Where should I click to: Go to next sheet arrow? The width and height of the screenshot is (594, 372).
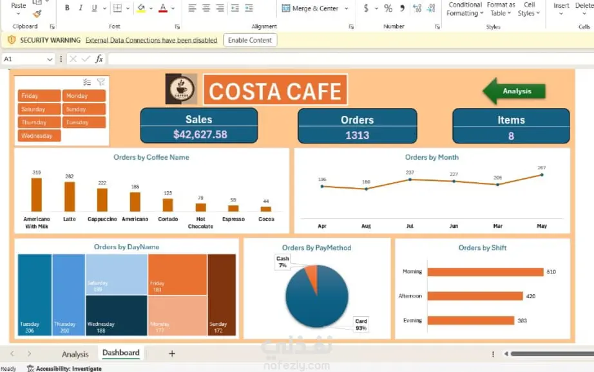click(29, 354)
